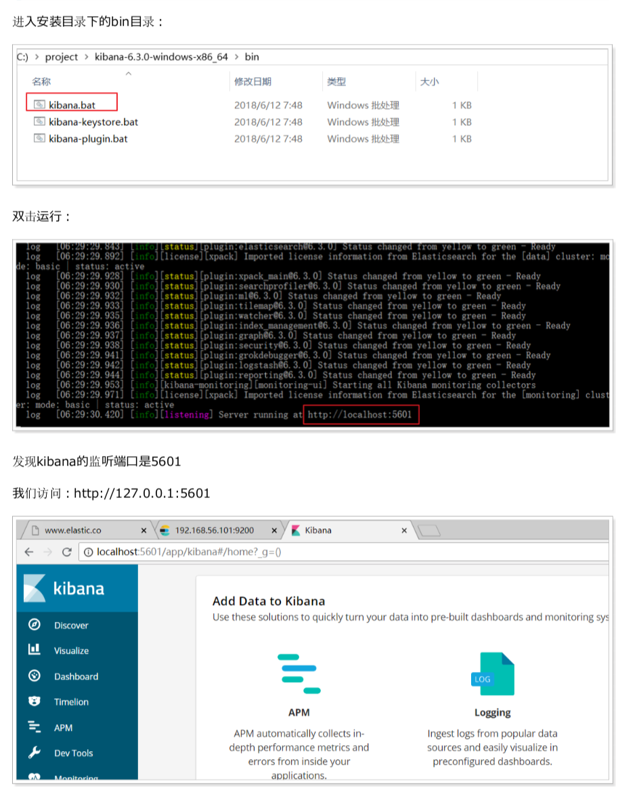Open a new browser tab
Viewport: 639px width, 808px height.
(x=428, y=531)
